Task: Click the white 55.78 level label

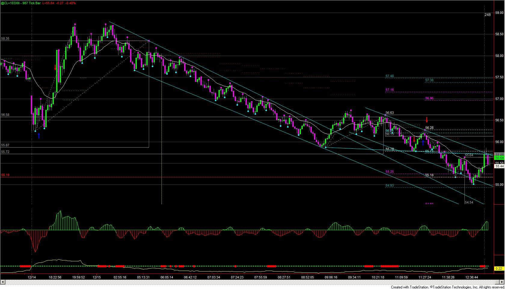Action: (390, 149)
